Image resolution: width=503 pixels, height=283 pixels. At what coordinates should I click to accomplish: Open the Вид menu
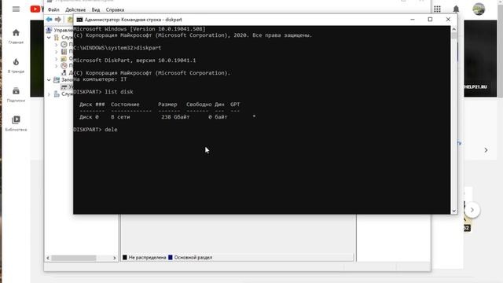tap(96, 10)
